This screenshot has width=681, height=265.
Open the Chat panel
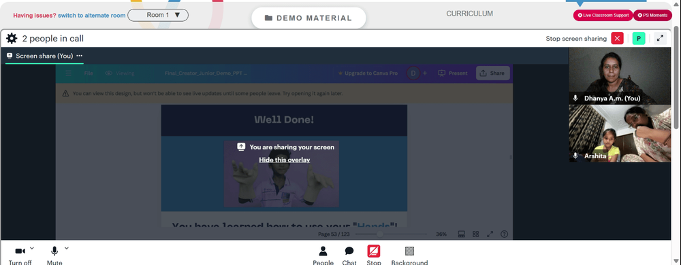point(349,255)
